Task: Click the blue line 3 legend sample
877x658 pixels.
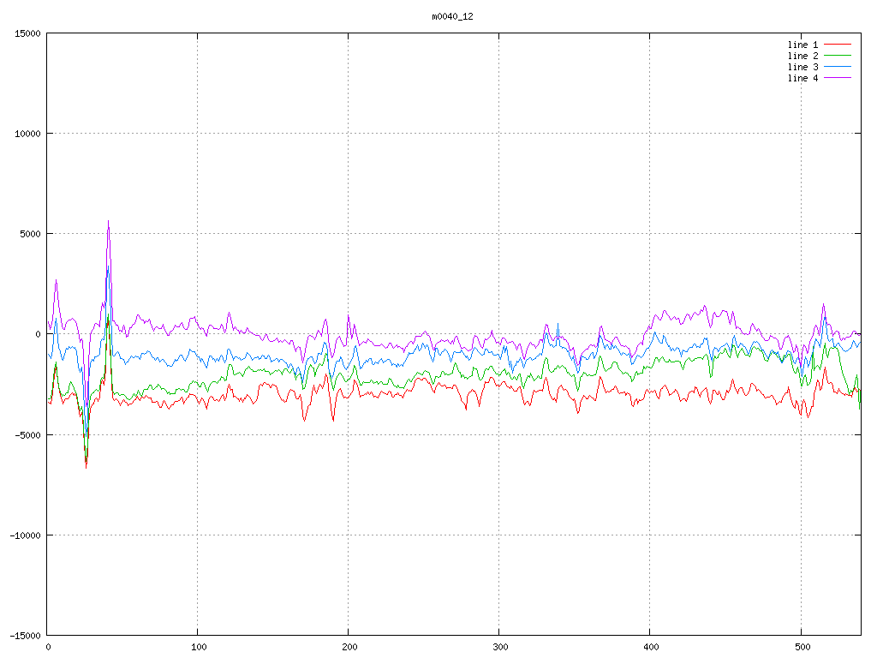Action: (838, 67)
